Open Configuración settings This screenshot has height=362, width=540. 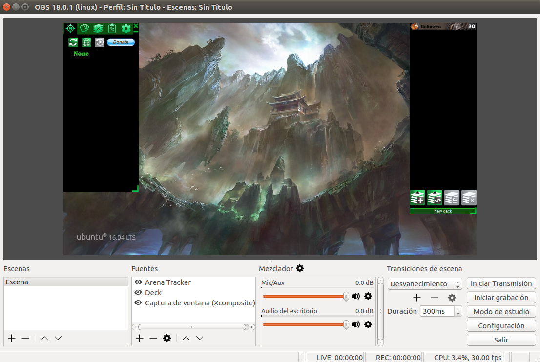(x=501, y=326)
